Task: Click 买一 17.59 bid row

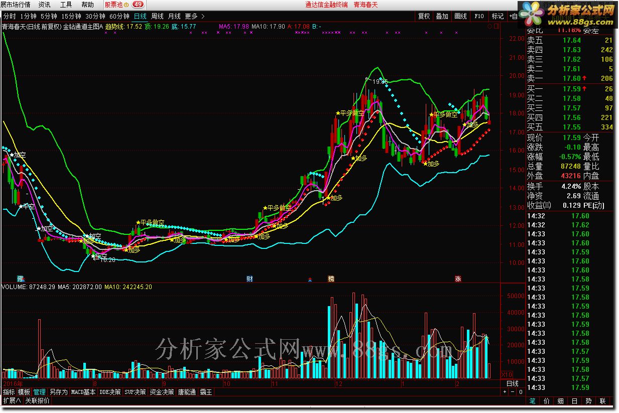Action: tap(570, 89)
